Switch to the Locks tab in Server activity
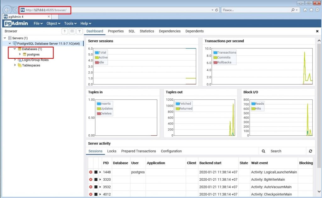Screen dimensions: 322x198 pos(112,151)
